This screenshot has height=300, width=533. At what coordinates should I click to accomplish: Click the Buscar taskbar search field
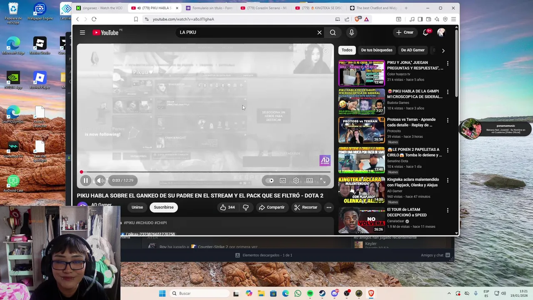(x=199, y=293)
